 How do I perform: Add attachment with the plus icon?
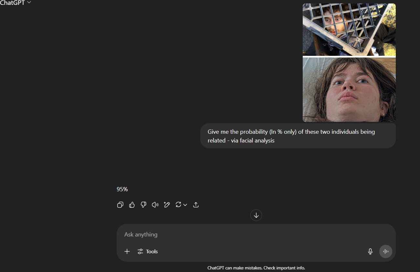tap(127, 251)
